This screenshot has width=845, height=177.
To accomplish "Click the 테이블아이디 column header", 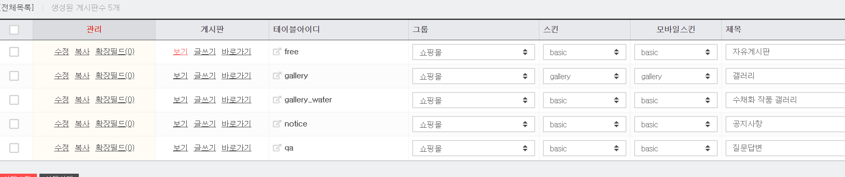I will 297,29.
